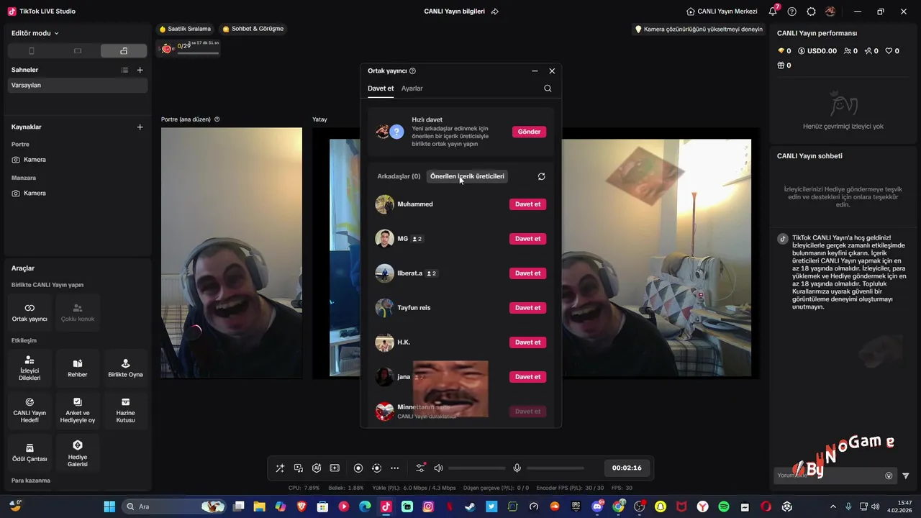Open the CANLI Yayın Hedefi tool
The image size is (921, 518).
30,410
